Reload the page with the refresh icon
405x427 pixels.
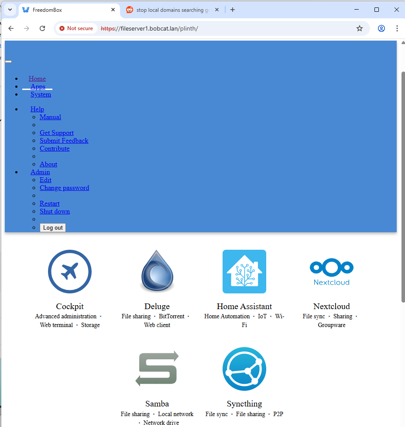[42, 28]
